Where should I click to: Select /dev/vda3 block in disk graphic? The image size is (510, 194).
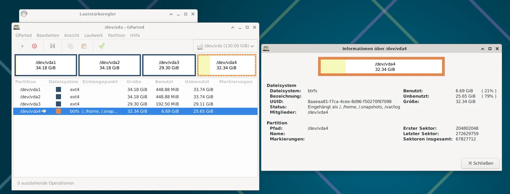[169, 65]
